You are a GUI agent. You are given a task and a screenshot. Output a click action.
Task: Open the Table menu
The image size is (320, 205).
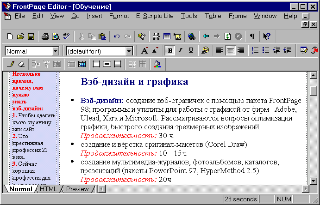tap(213, 16)
